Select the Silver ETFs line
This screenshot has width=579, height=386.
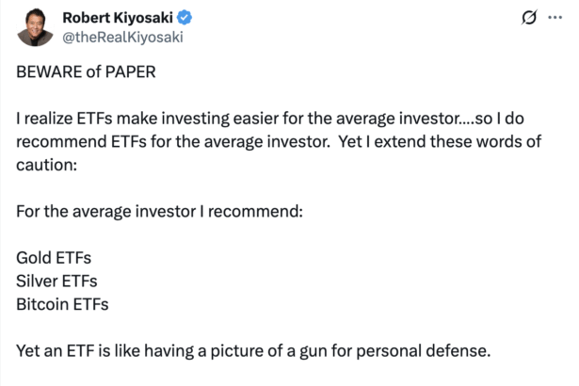56,281
